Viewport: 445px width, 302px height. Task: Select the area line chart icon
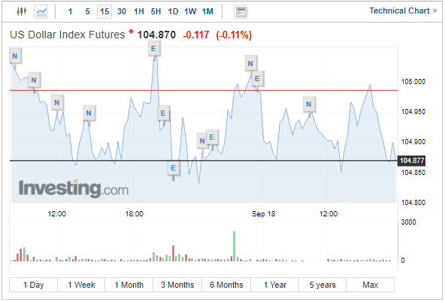point(41,11)
